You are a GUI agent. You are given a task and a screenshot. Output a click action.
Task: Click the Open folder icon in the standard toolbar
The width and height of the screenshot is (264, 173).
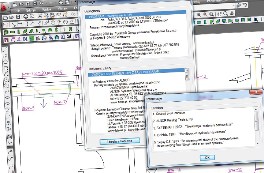(x=11, y=17)
